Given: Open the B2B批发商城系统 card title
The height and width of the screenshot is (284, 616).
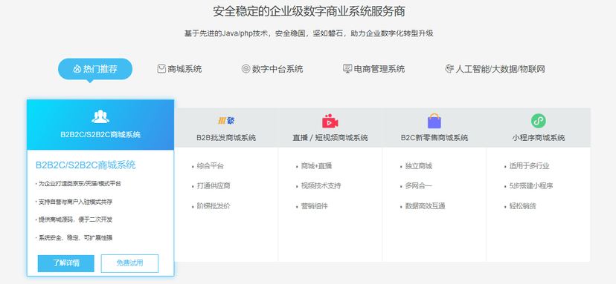Looking at the screenshot, I should click(226, 138).
